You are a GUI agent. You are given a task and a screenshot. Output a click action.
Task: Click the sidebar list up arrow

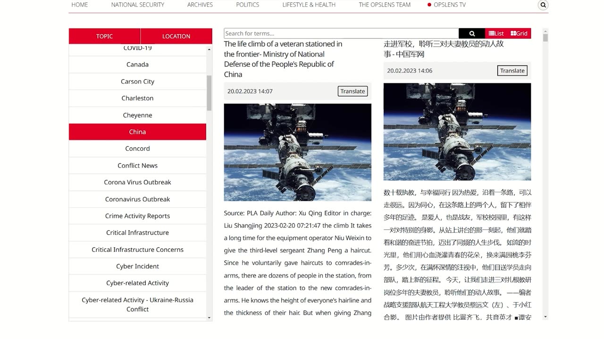pyautogui.click(x=210, y=49)
